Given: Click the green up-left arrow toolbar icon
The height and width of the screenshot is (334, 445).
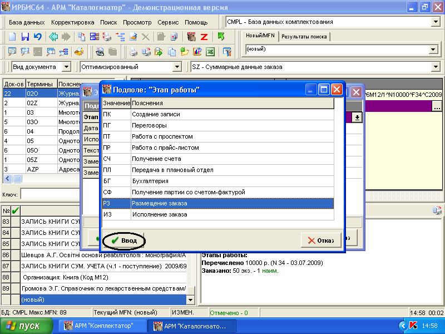Looking at the screenshot, I should [221, 37].
